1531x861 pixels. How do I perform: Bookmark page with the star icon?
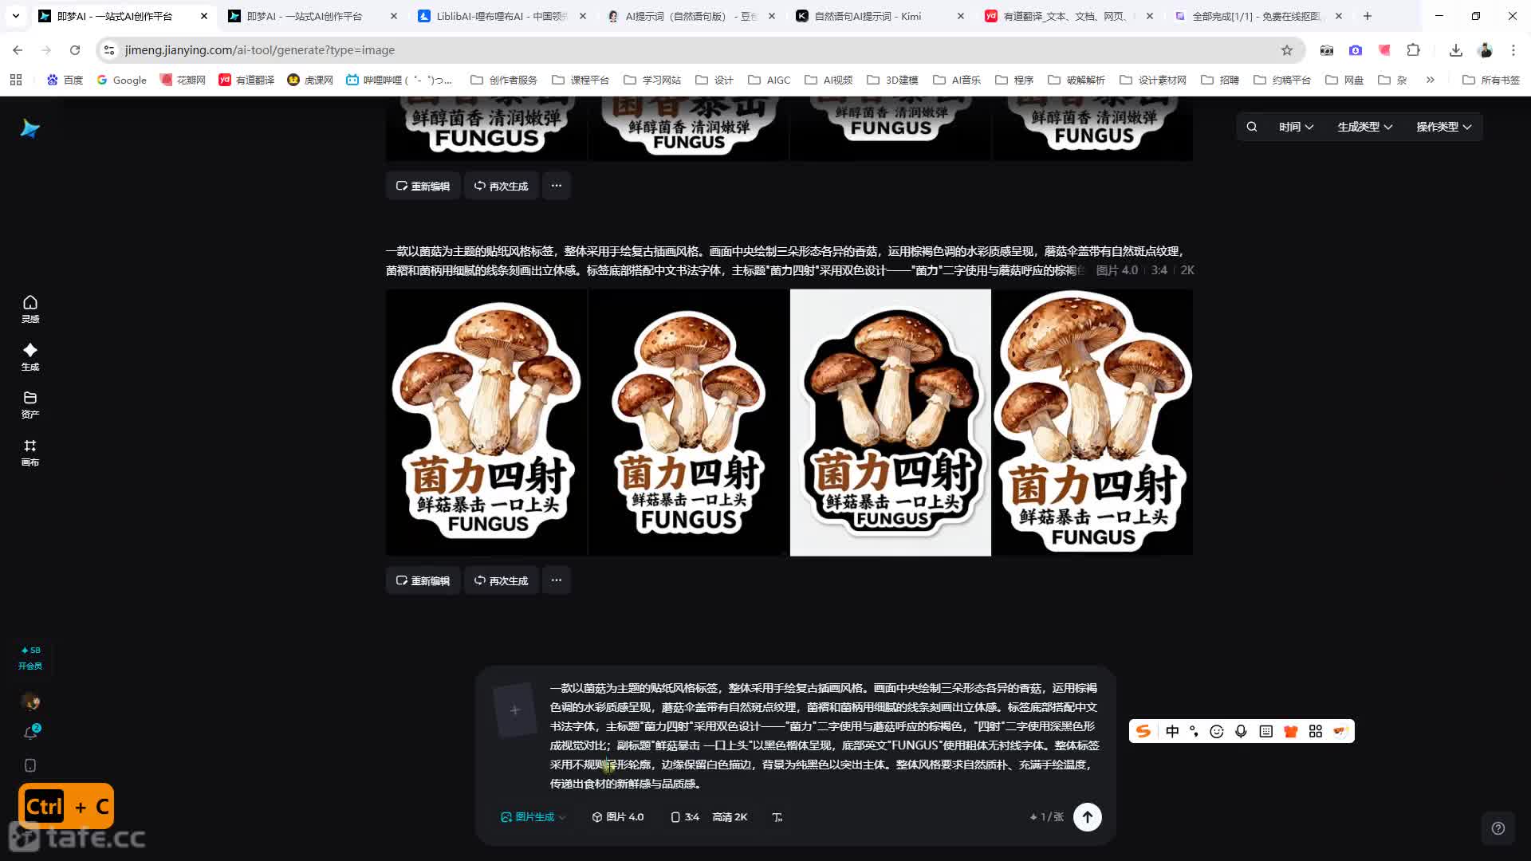coord(1286,50)
